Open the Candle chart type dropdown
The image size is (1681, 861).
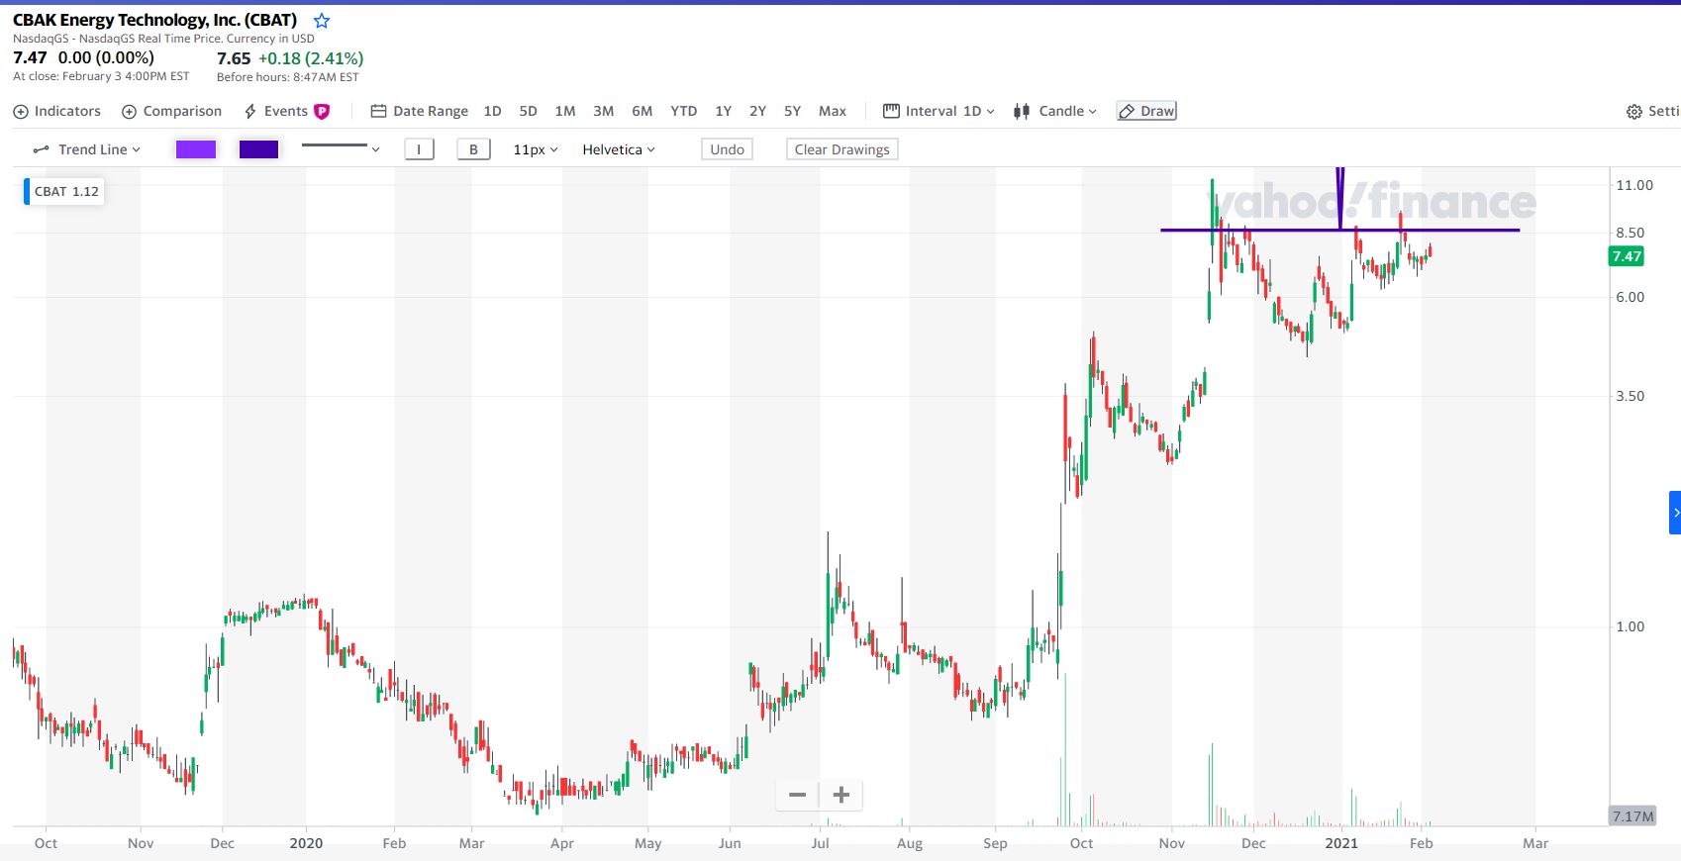[1068, 111]
